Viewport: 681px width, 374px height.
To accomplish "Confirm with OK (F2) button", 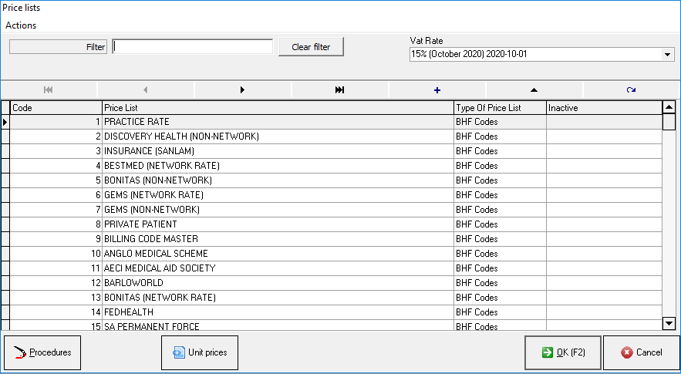I will (563, 352).
